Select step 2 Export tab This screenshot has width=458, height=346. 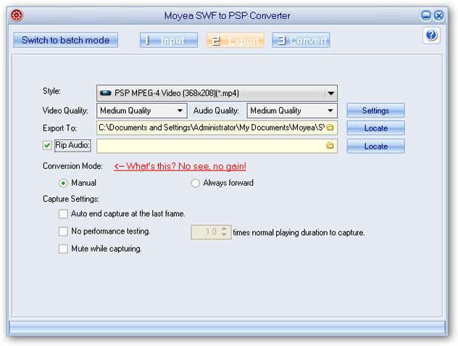pyautogui.click(x=235, y=40)
